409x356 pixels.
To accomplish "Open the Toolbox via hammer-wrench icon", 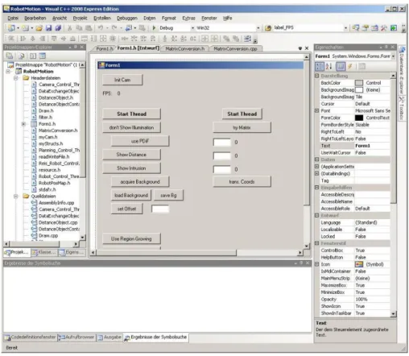I will click(384, 27).
